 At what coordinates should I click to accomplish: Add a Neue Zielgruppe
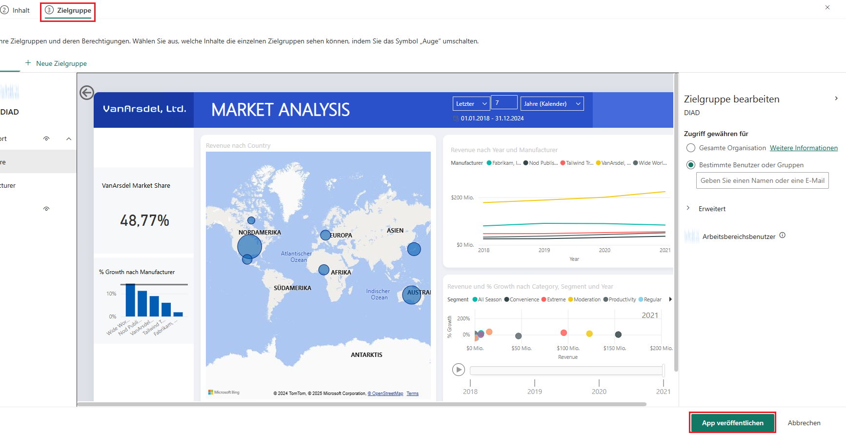pyautogui.click(x=56, y=63)
